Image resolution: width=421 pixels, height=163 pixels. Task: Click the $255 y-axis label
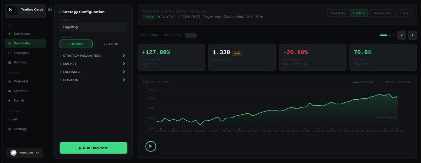pyautogui.click(x=151, y=90)
